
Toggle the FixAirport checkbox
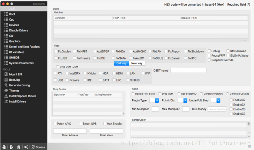pyautogui.click(x=166, y=51)
